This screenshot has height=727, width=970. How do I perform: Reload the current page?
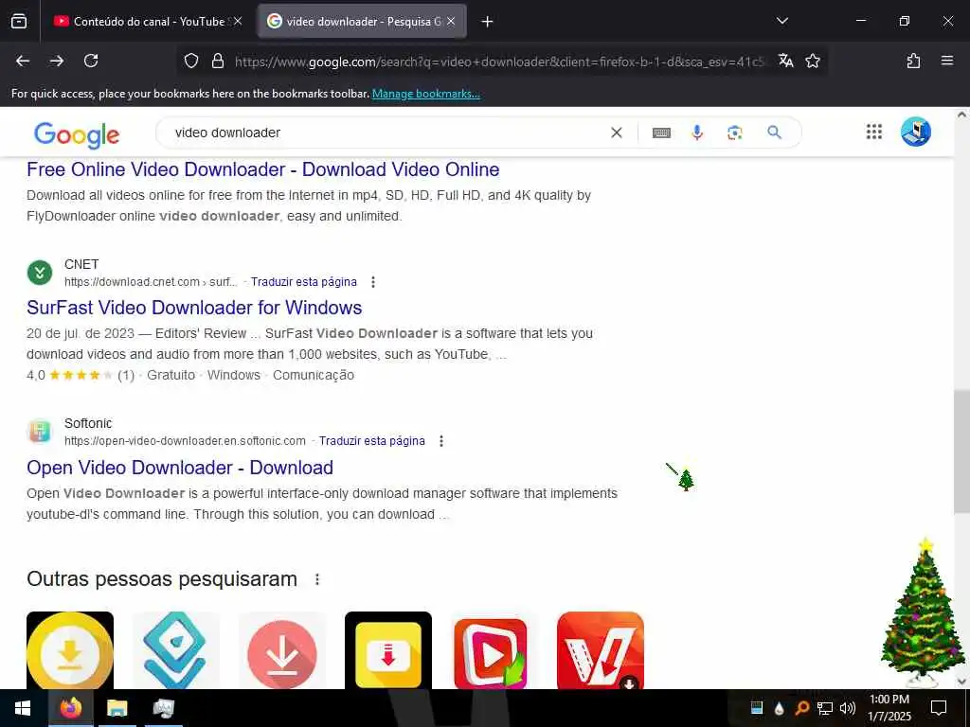(x=91, y=61)
